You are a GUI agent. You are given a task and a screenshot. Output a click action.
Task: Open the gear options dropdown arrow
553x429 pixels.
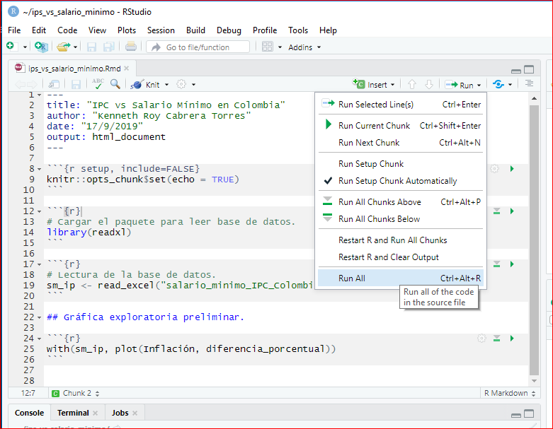click(x=193, y=85)
